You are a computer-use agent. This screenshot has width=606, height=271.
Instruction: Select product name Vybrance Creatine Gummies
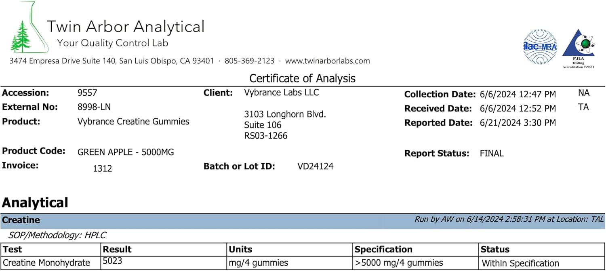click(x=133, y=121)
